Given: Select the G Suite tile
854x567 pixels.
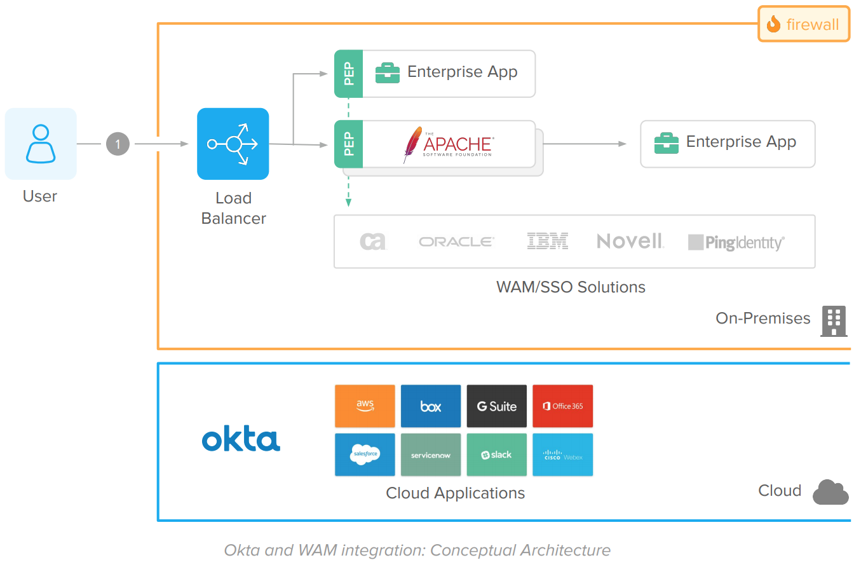Looking at the screenshot, I should (496, 406).
